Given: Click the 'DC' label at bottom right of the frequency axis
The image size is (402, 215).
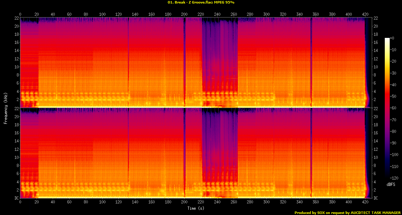Looking at the screenshot, I should point(375,198).
